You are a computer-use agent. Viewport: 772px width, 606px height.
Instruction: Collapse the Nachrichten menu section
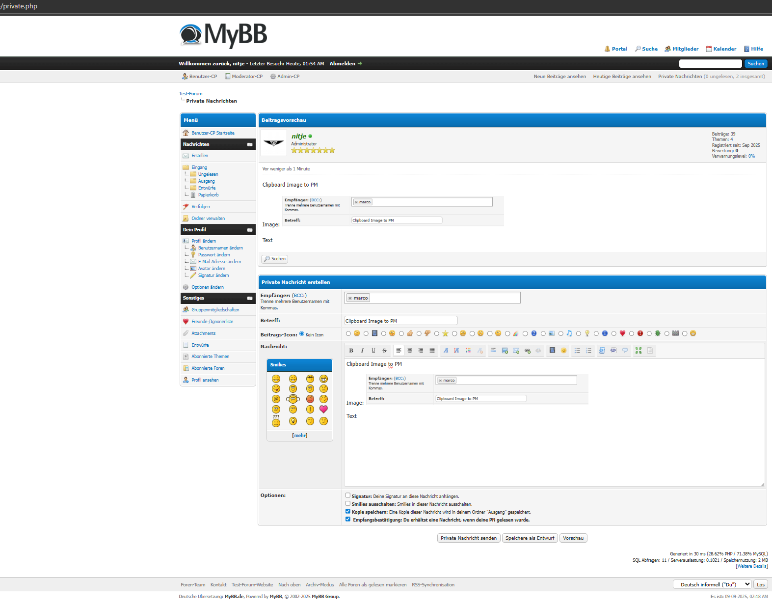tap(250, 144)
